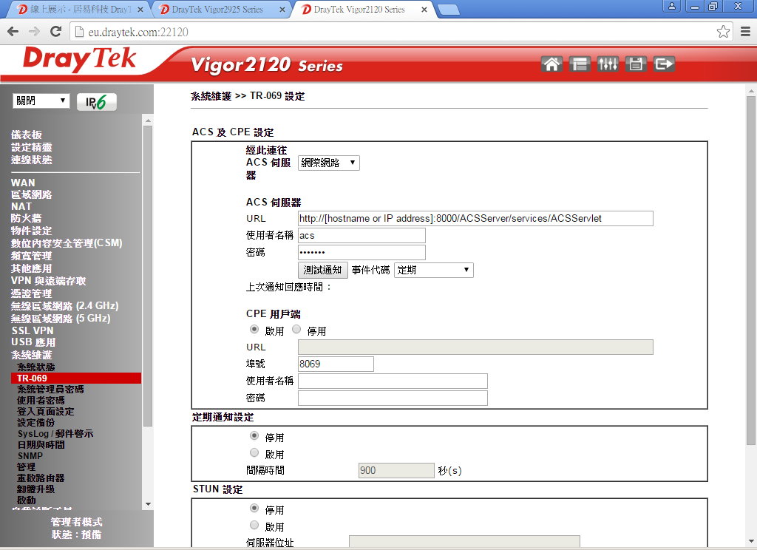The image size is (757, 550).
Task: Click the Chrome user profile icon
Action: click(x=671, y=6)
